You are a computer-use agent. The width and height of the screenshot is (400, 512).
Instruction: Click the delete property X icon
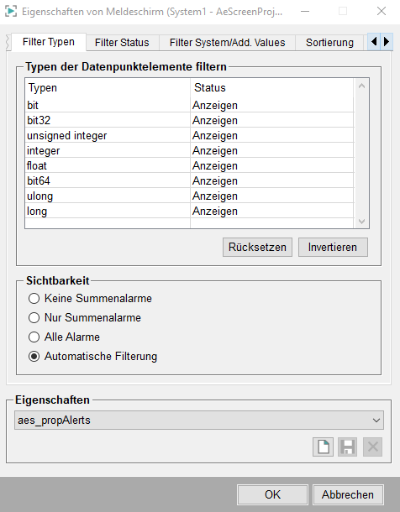coord(372,447)
